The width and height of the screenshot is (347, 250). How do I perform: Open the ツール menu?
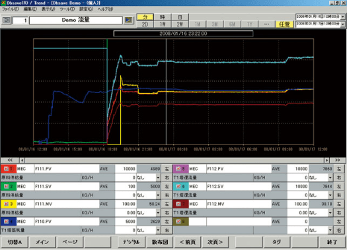67,9
